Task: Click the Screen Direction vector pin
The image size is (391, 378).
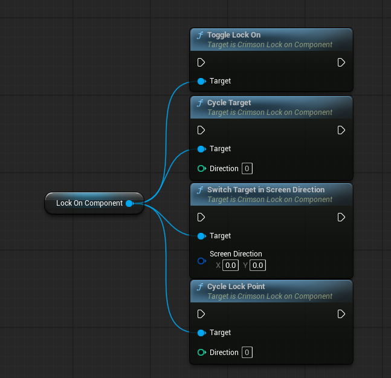Action: coord(201,261)
